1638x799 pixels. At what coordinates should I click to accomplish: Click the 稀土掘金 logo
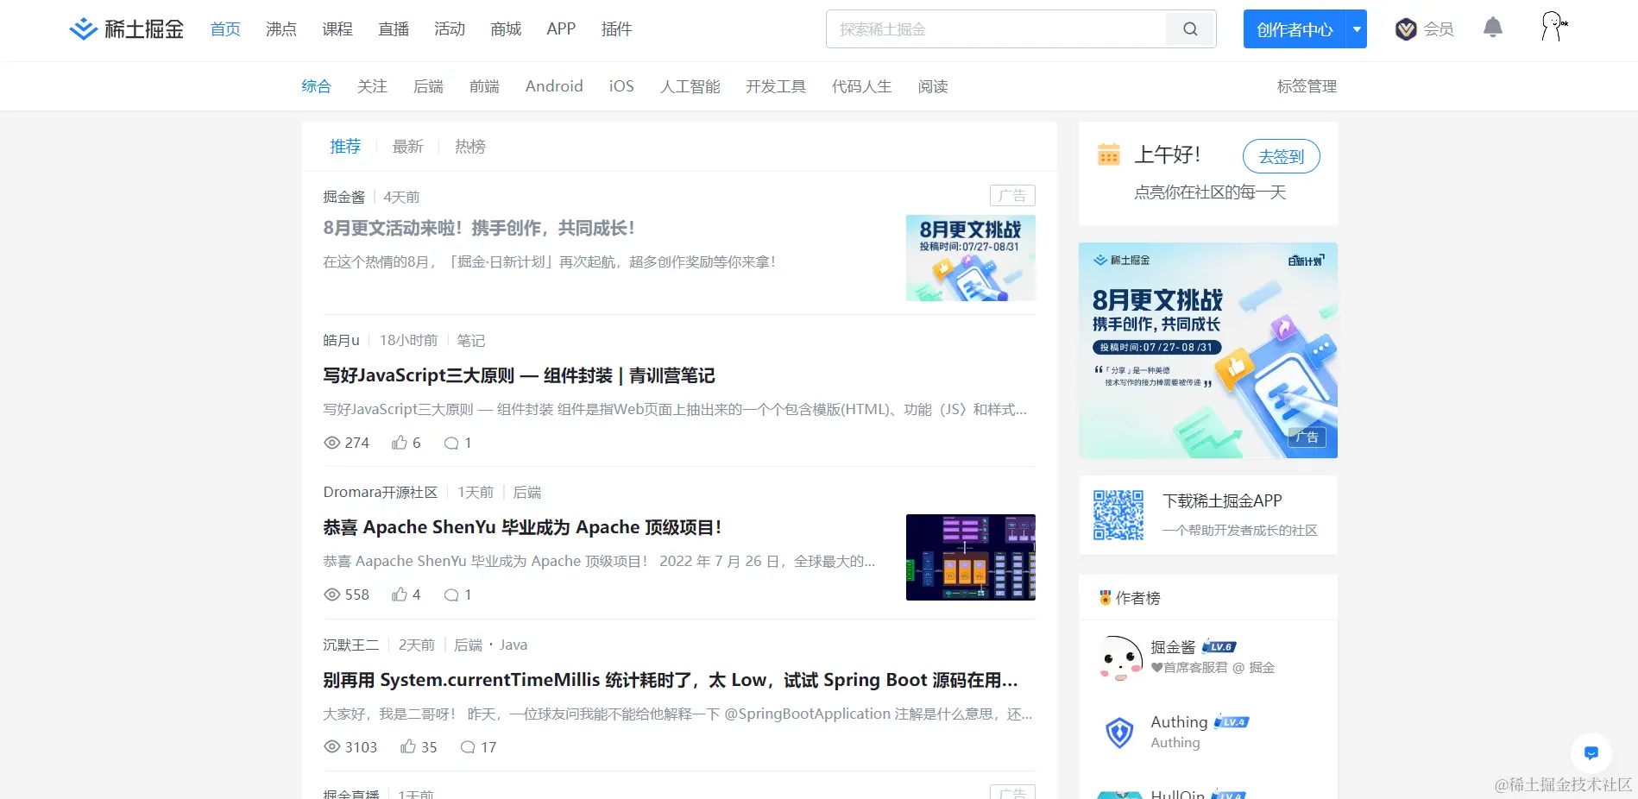tap(126, 29)
